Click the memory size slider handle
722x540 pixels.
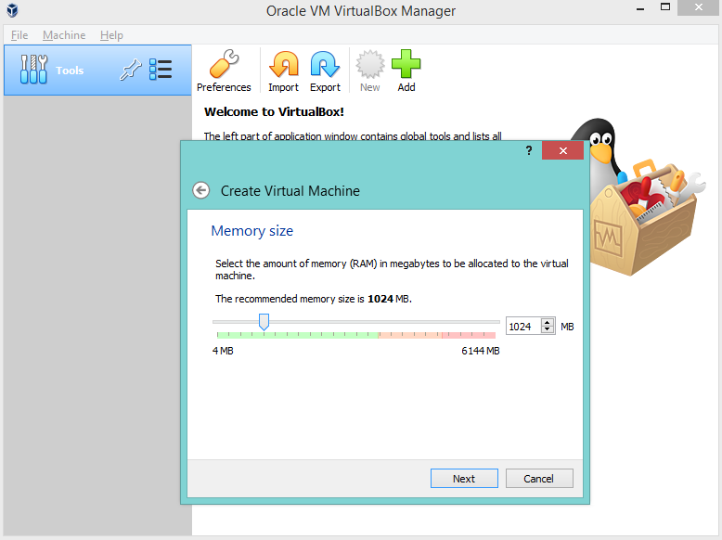point(264,322)
